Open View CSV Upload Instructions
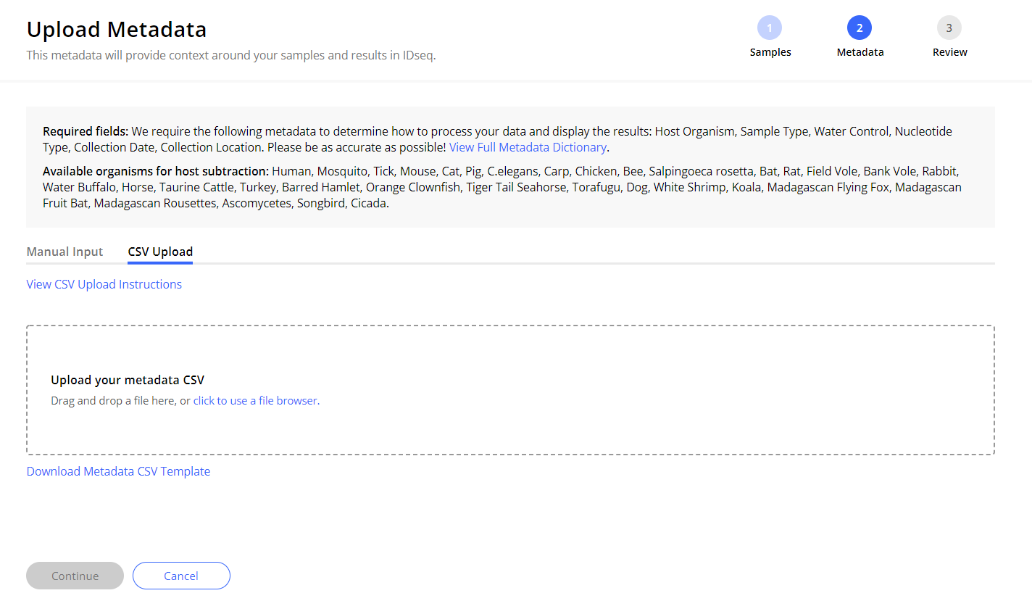 pos(104,284)
